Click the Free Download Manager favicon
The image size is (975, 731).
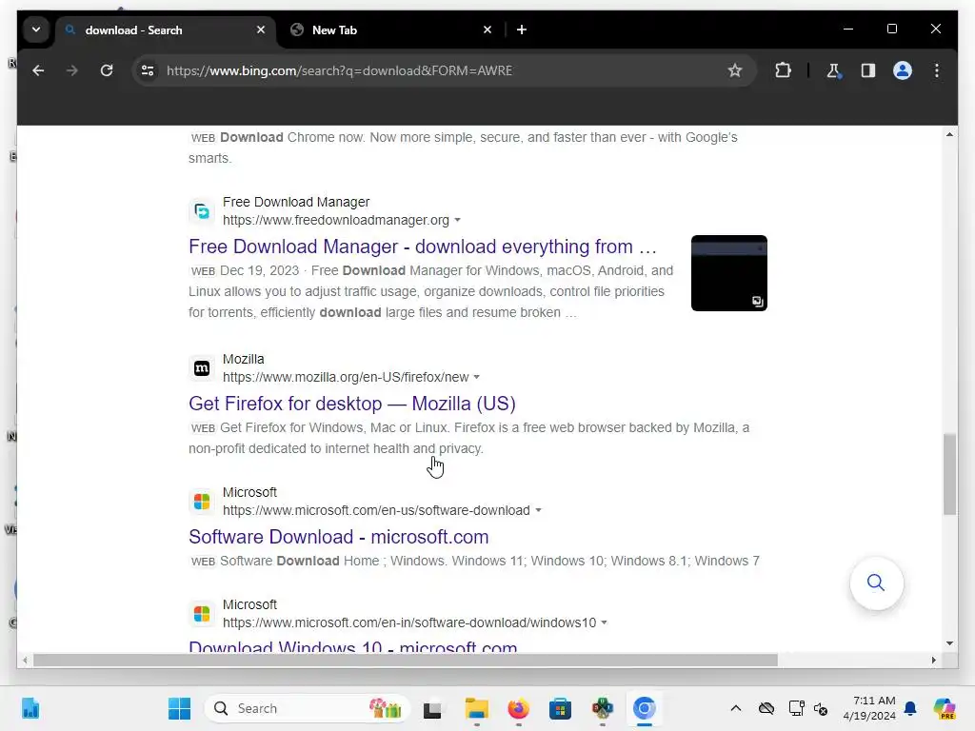(x=202, y=211)
